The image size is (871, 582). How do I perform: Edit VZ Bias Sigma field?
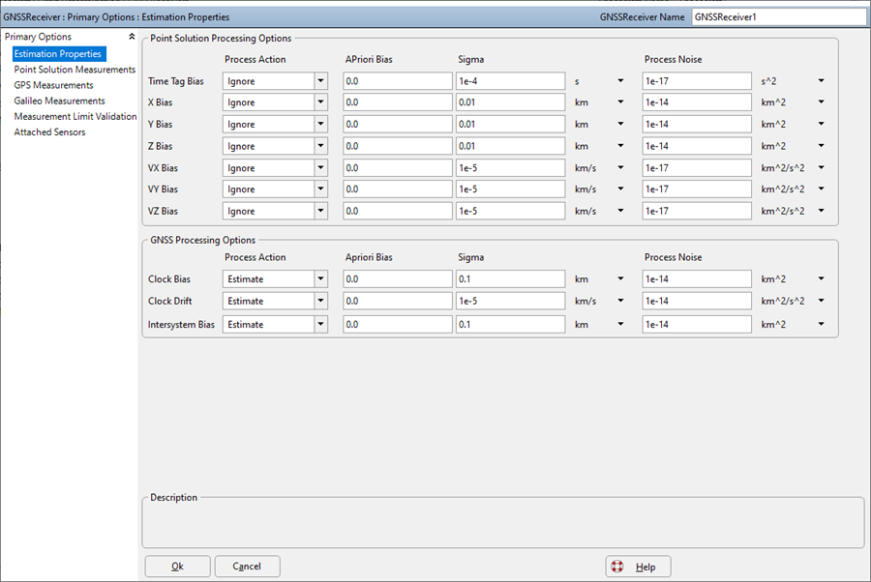510,211
